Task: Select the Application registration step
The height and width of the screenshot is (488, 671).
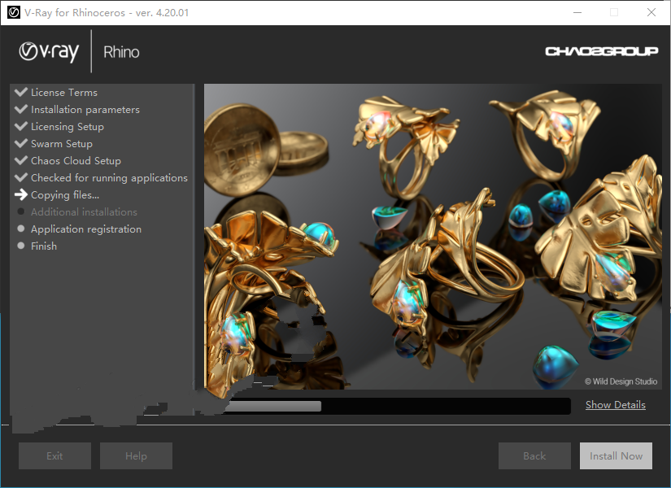Action: tap(86, 229)
